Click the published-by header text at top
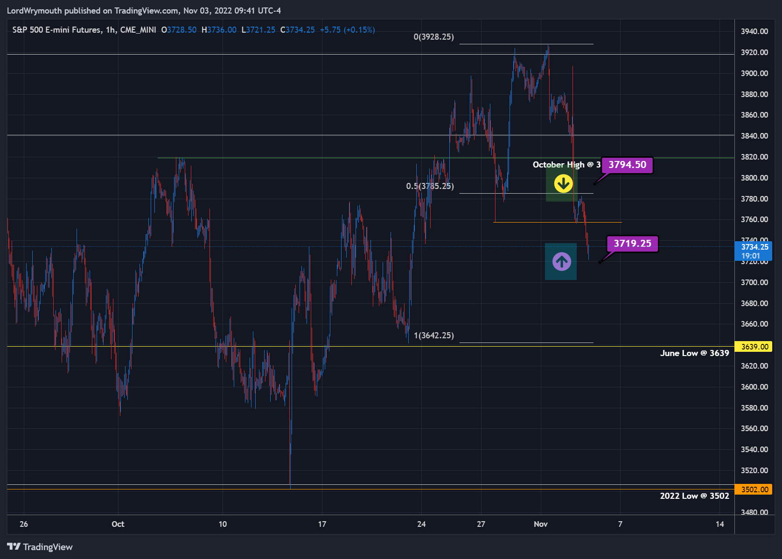 coord(144,10)
